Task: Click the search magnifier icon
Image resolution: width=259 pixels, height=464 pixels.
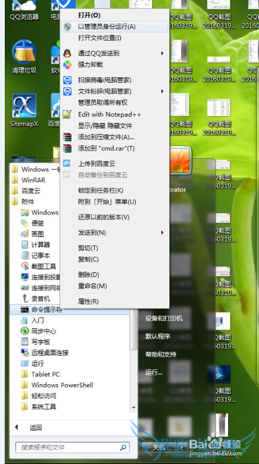Action: tap(123, 447)
